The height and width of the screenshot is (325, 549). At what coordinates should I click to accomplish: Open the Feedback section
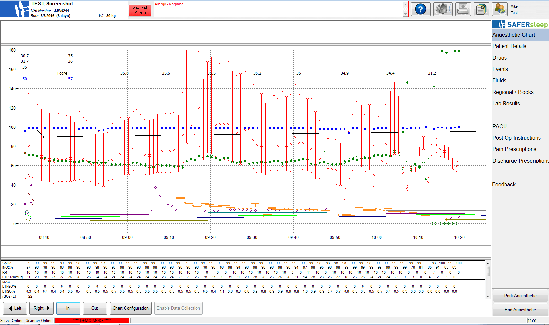pos(504,185)
